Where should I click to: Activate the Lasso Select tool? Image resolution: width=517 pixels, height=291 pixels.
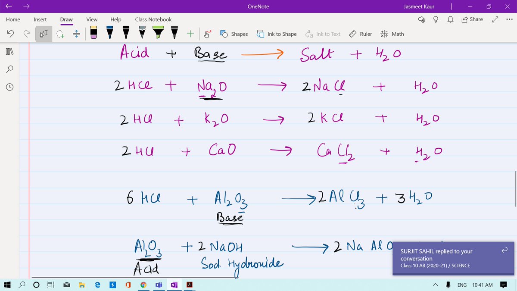(x=60, y=34)
